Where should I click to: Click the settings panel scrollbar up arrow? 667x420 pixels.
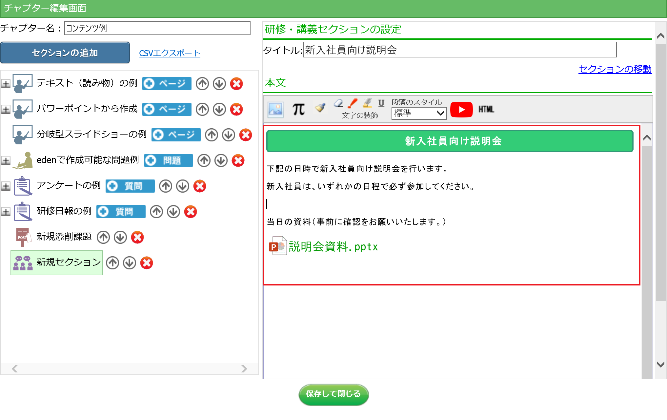click(x=661, y=36)
